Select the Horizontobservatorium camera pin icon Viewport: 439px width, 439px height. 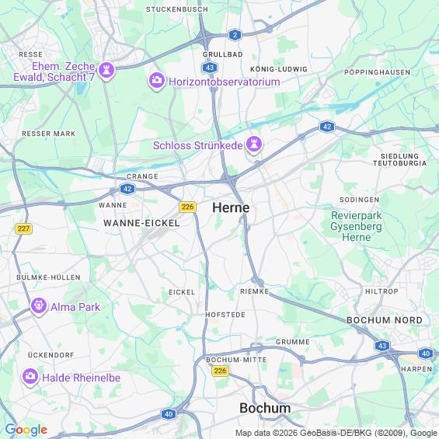click(x=157, y=81)
